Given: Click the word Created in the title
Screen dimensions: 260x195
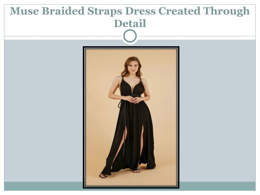Looking at the screenshot, I should pyautogui.click(x=179, y=11).
